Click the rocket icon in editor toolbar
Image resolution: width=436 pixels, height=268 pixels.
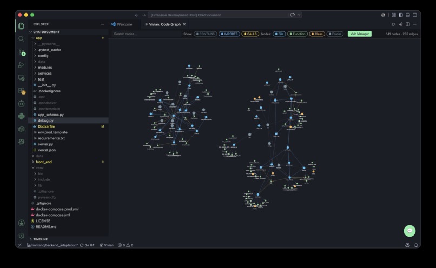pos(401,24)
